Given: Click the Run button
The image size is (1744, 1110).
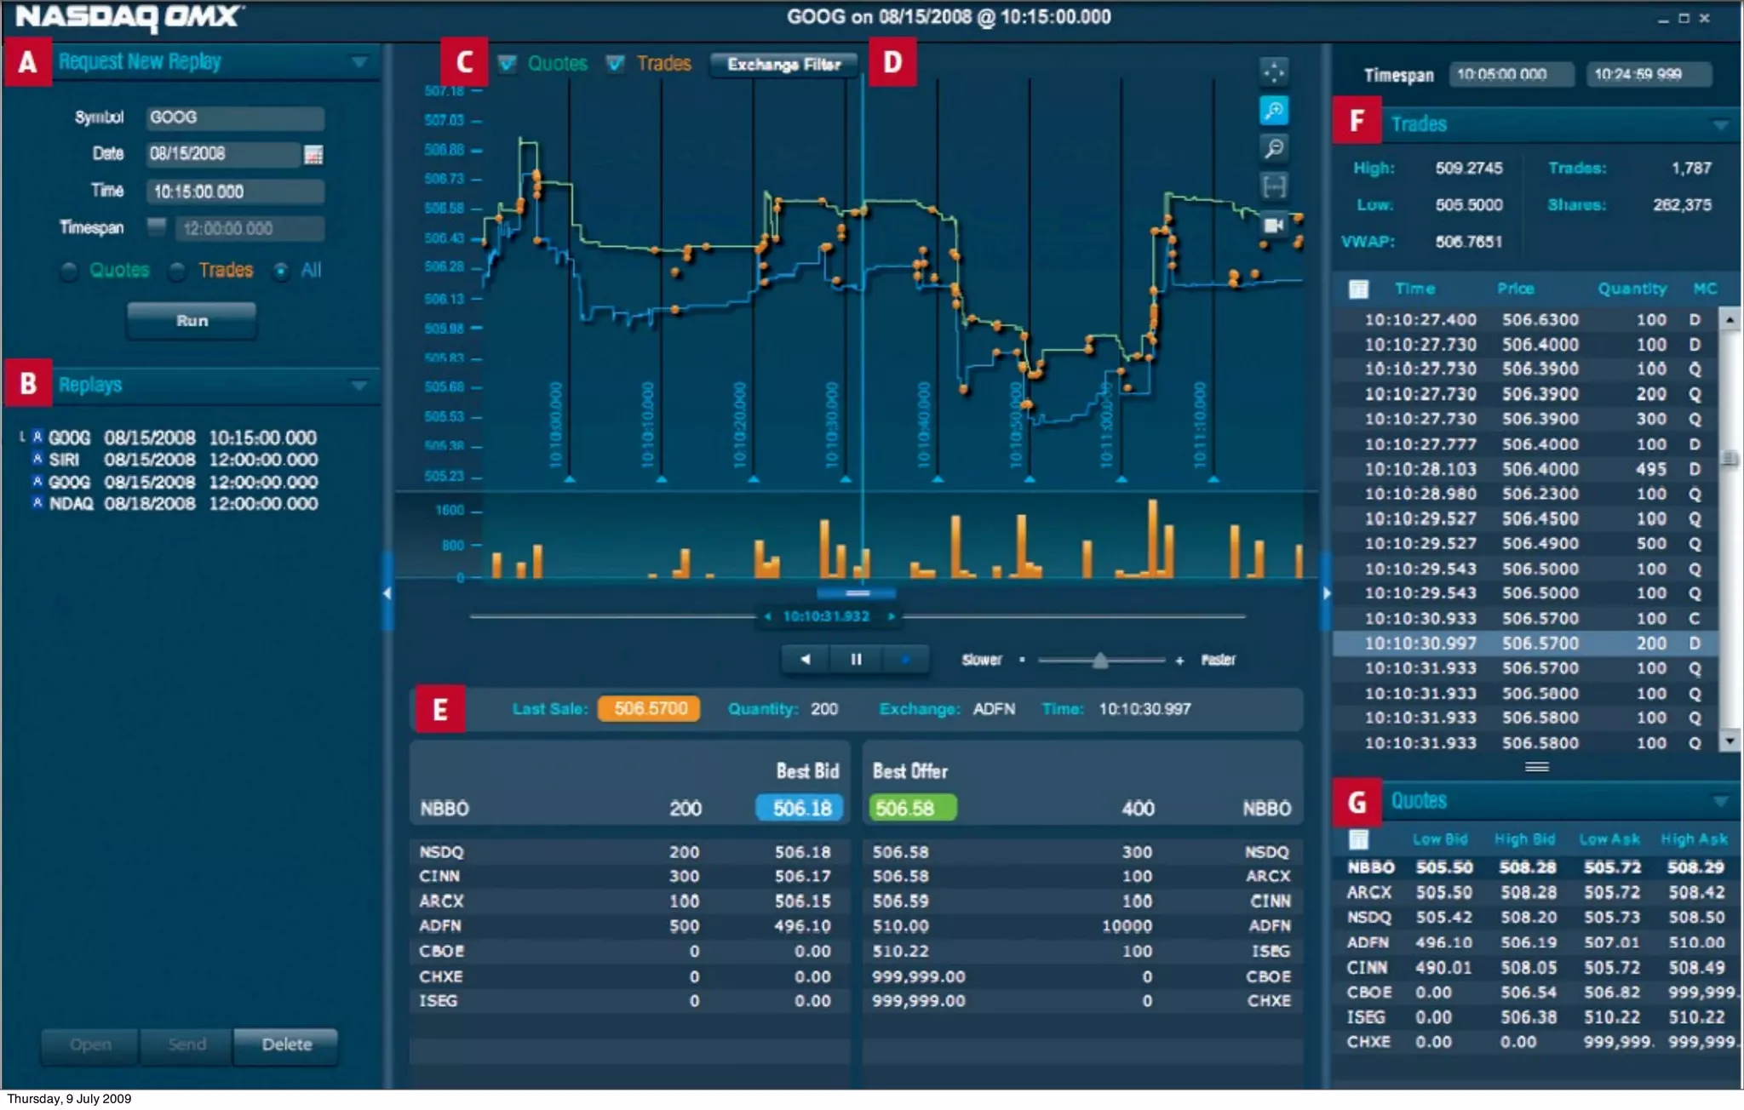Looking at the screenshot, I should [x=192, y=321].
